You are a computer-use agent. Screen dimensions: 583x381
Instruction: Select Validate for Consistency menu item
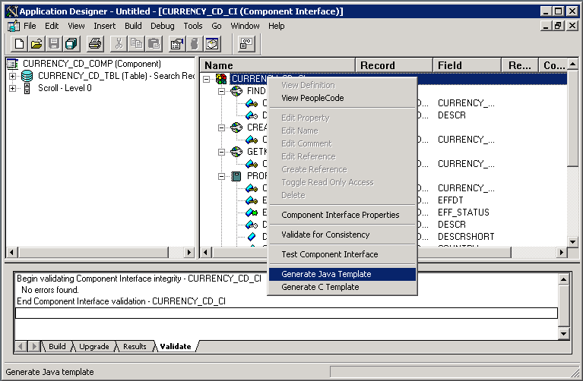click(x=342, y=235)
